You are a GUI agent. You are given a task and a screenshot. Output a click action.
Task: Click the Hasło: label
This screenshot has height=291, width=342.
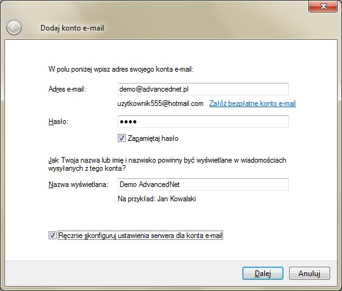click(x=59, y=122)
